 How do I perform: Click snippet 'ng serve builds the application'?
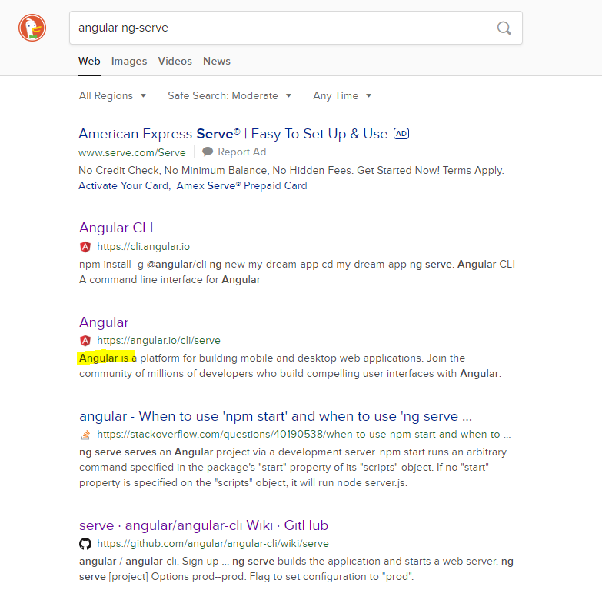click(x=306, y=562)
